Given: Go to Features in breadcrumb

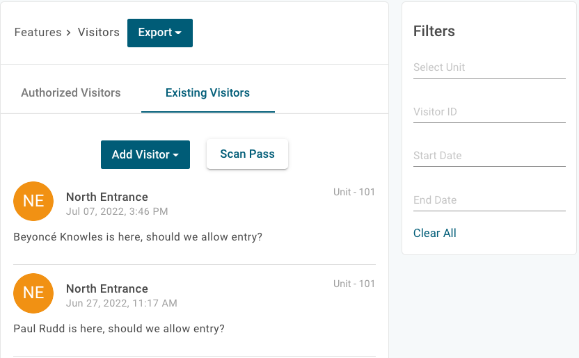Looking at the screenshot, I should click(38, 33).
